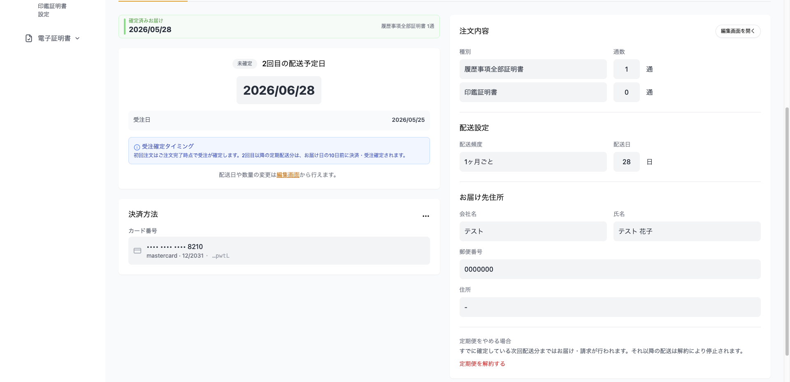Viewport: 790px width, 382px height.
Task: Open the 決済方法 three-dot menu
Action: (425, 216)
